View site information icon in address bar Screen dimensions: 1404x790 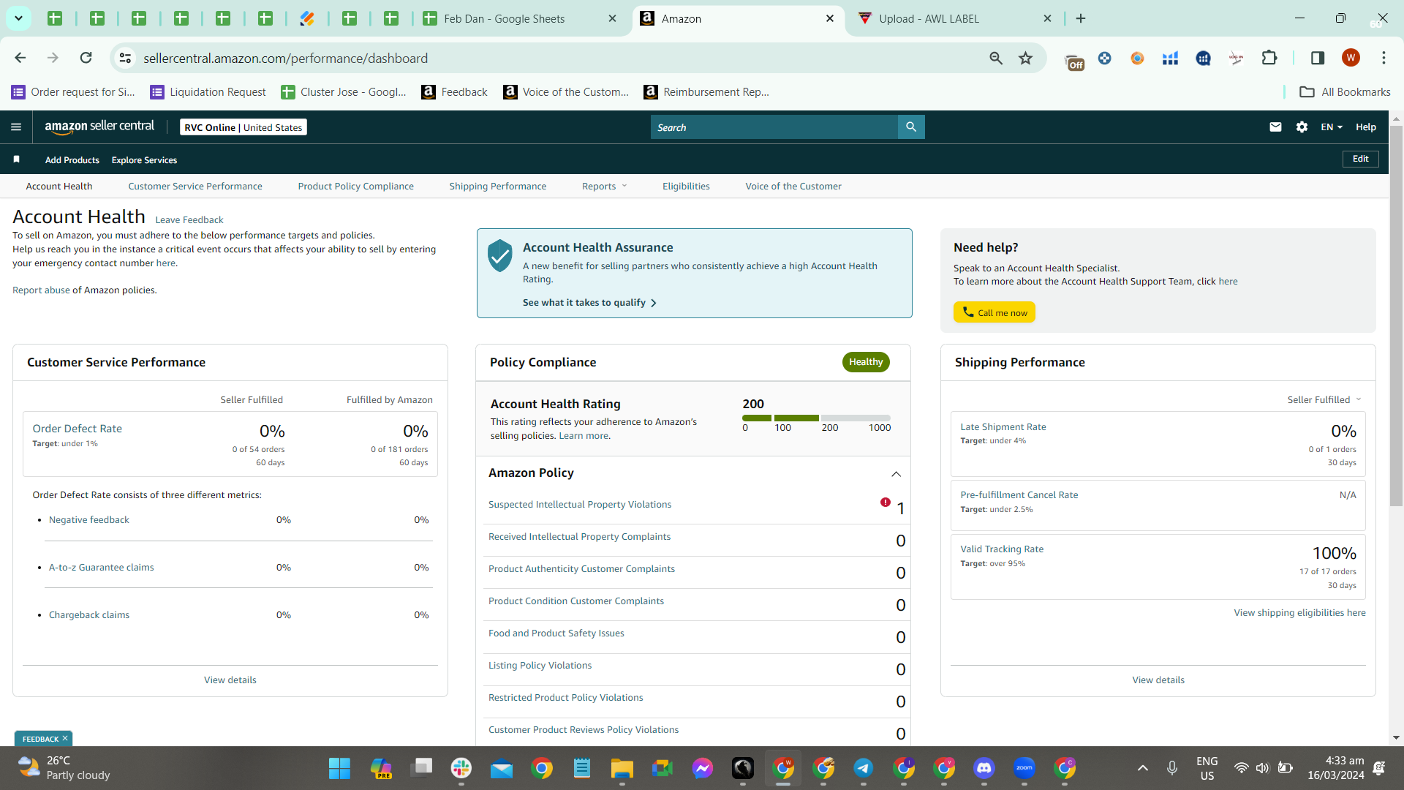(x=126, y=58)
